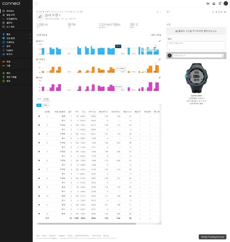Open the privacy lock icon
The image size is (230, 242).
(222, 12)
